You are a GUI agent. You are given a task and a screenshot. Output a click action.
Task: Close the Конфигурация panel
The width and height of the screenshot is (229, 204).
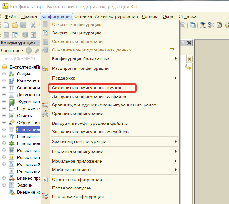click(189, 43)
